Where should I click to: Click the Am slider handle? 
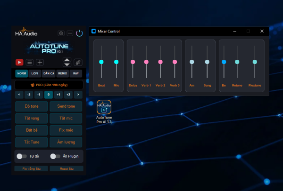[192, 62]
